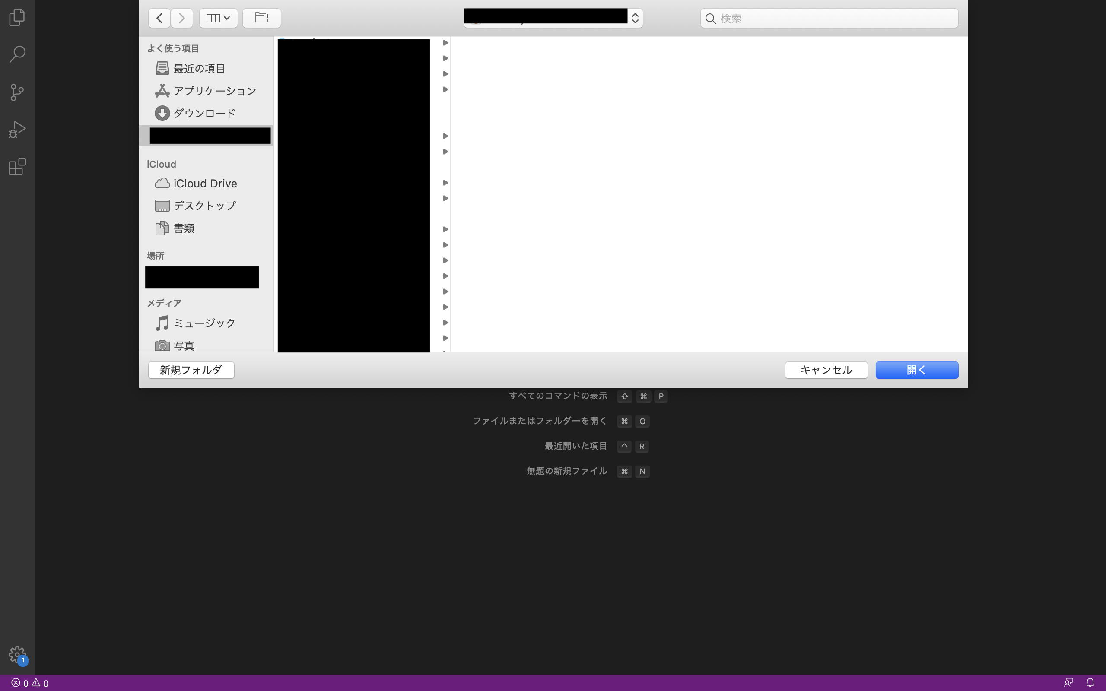Open the Explorer view in activity bar
Screen dimensions: 1106x691
[17, 17]
